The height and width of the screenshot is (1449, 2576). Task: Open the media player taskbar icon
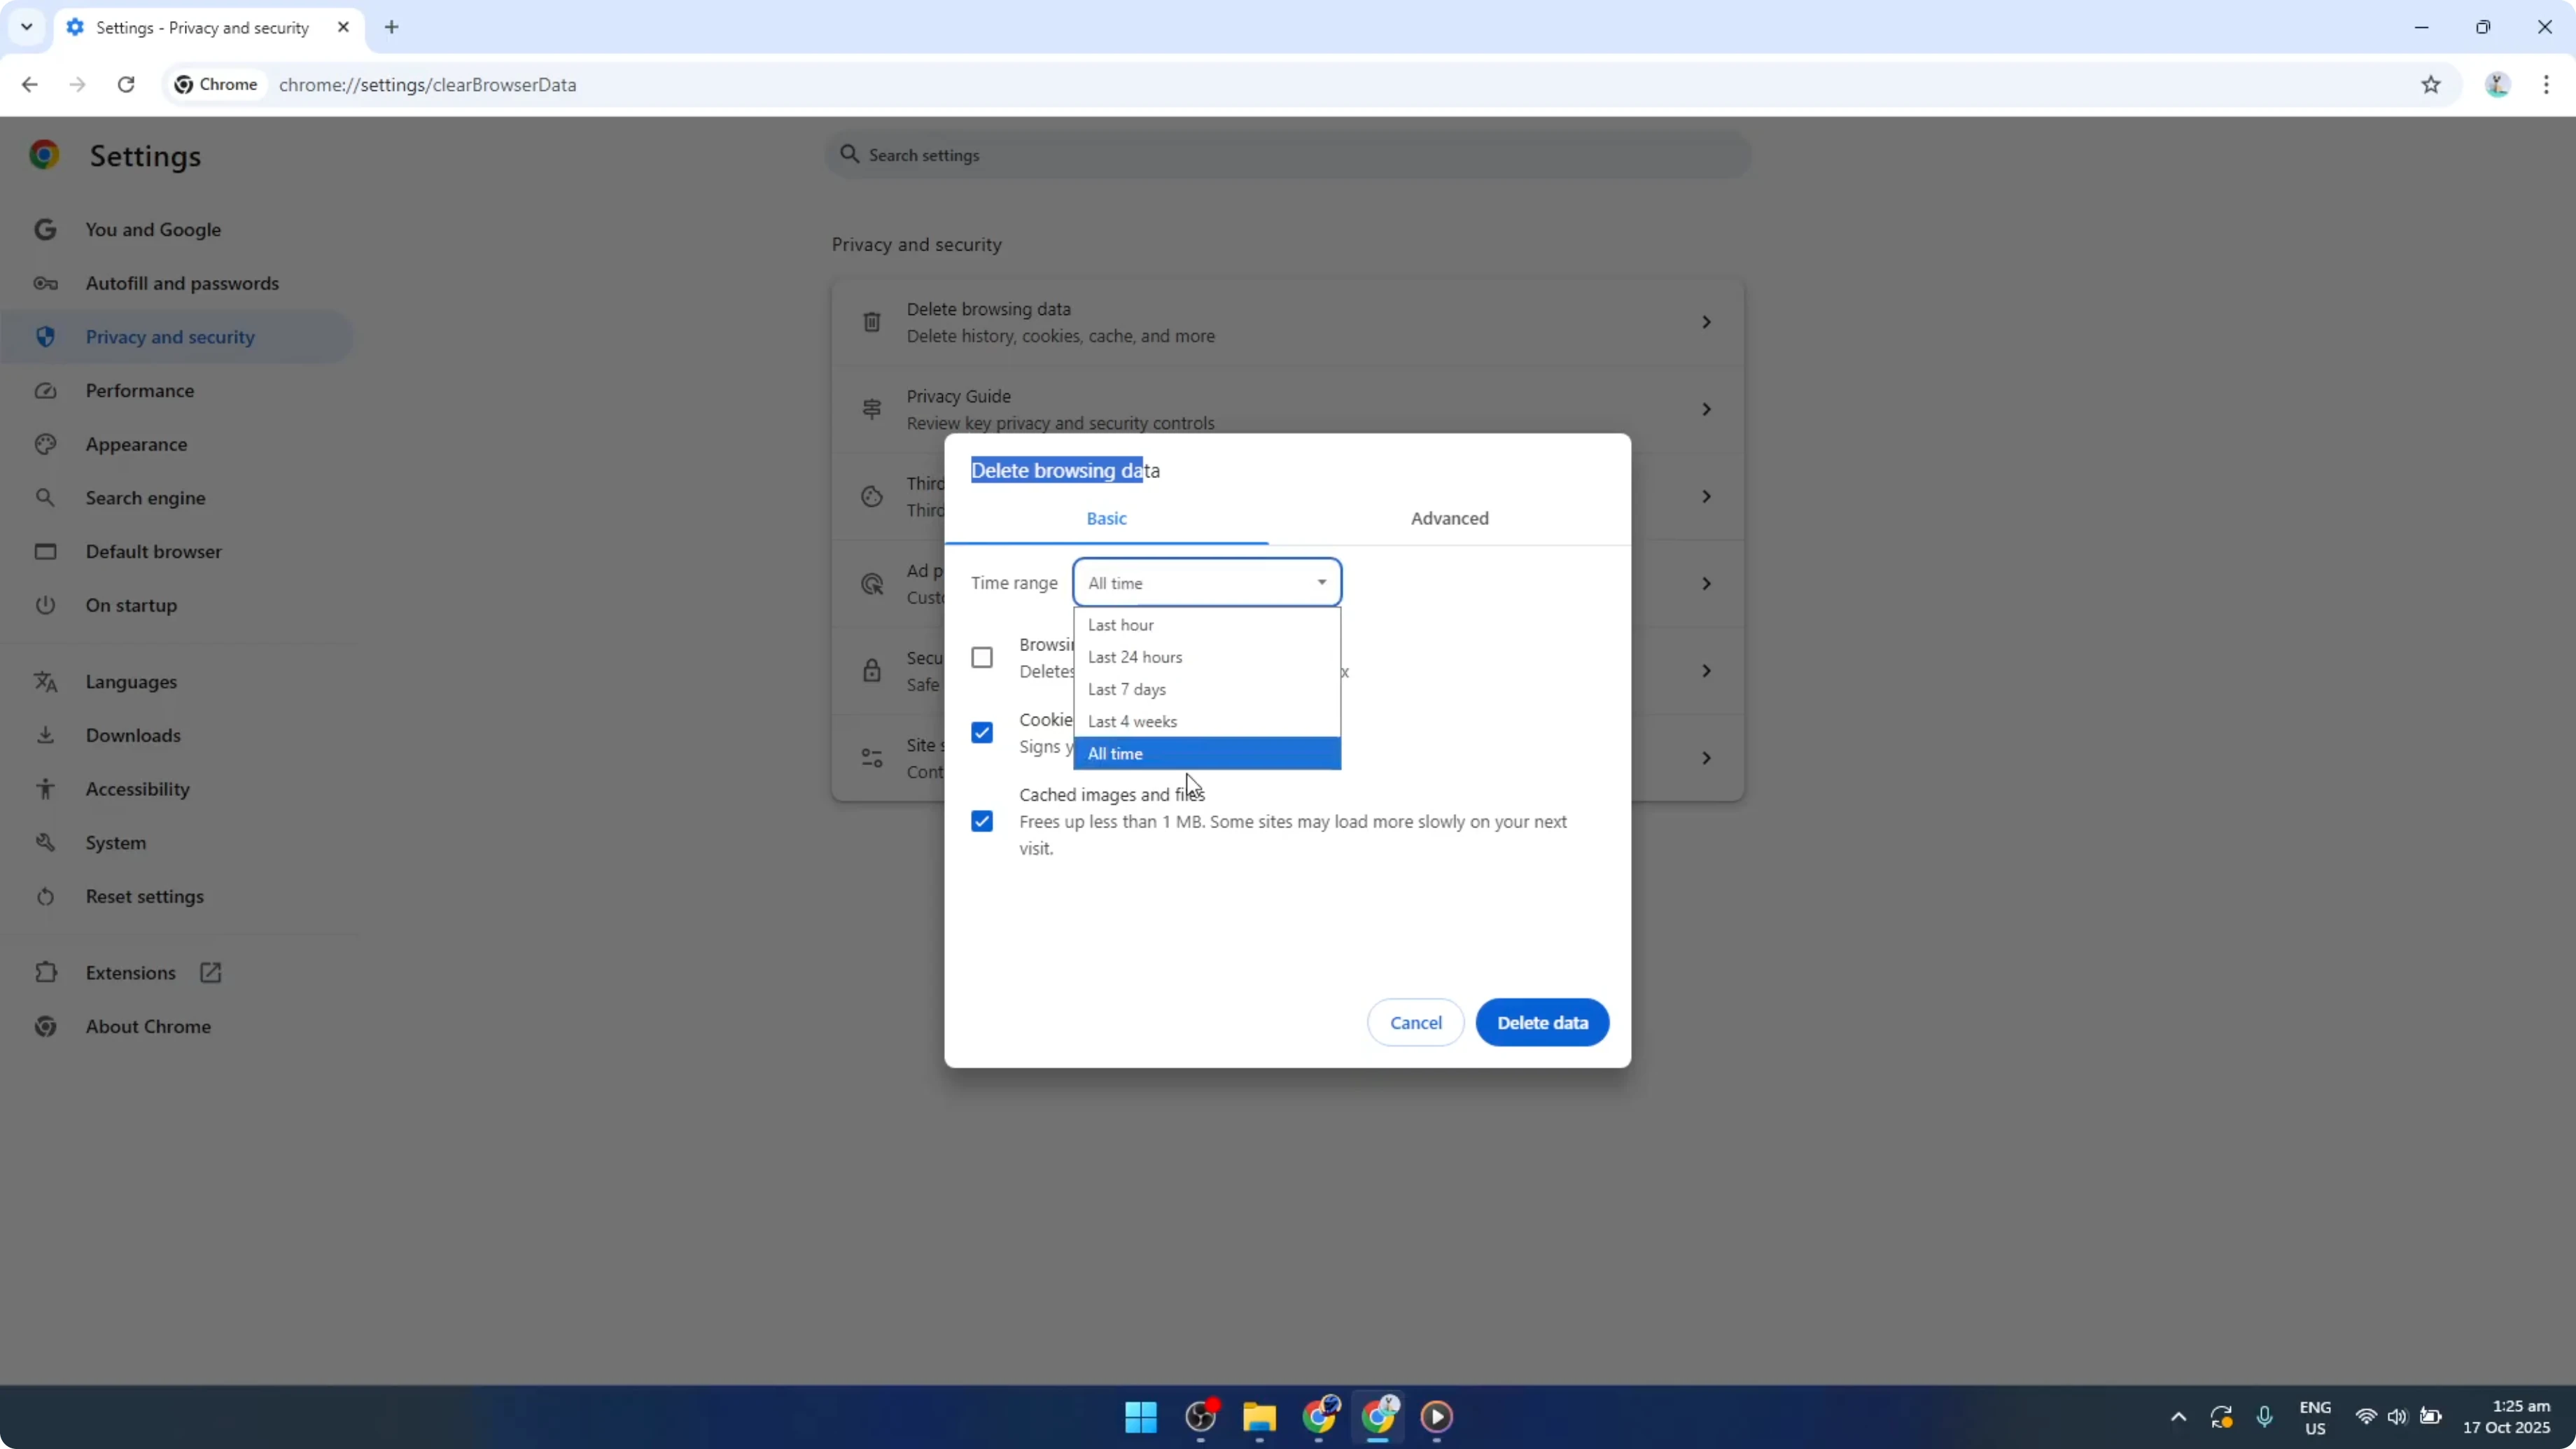click(x=1437, y=1417)
